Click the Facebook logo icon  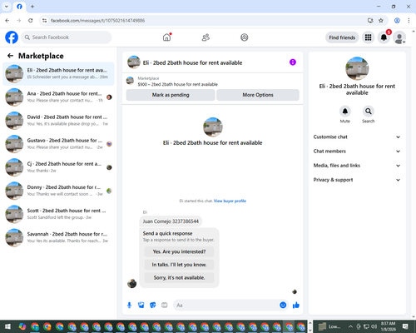coord(12,37)
